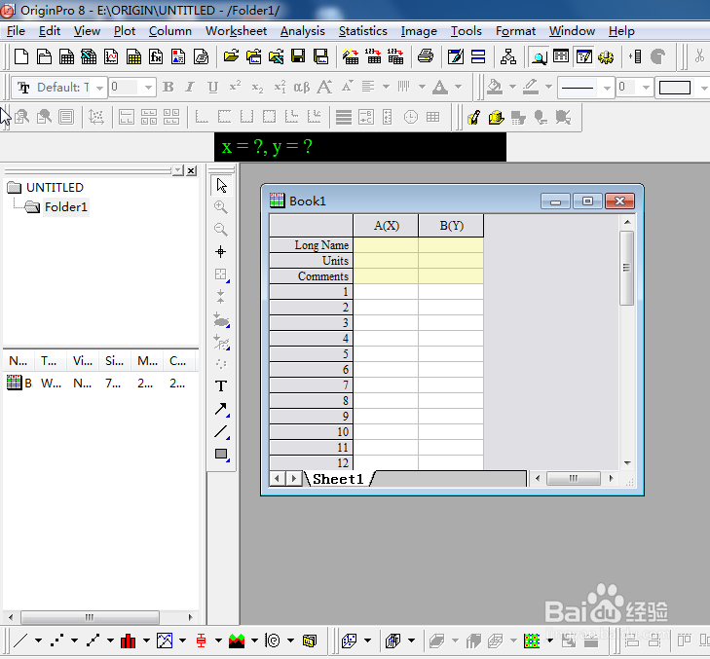The width and height of the screenshot is (710, 659).
Task: Click the New Project icon
Action: (21, 56)
